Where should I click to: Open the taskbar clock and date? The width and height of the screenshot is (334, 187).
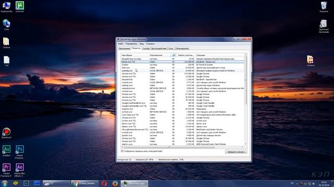coord(324,183)
